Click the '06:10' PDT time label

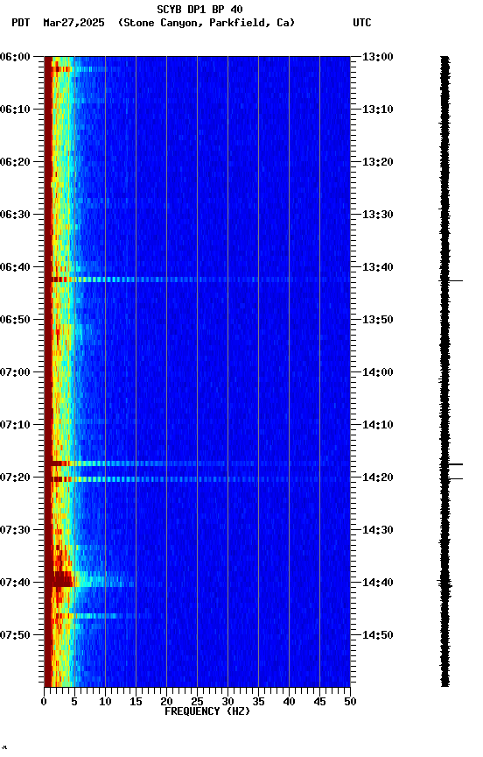coord(15,110)
